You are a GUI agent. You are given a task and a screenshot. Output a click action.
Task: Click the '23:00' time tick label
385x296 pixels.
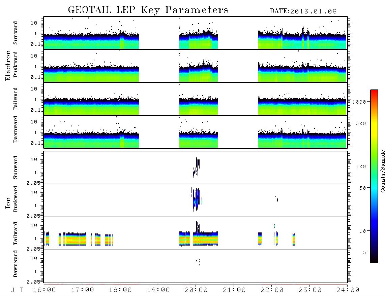coord(310,290)
